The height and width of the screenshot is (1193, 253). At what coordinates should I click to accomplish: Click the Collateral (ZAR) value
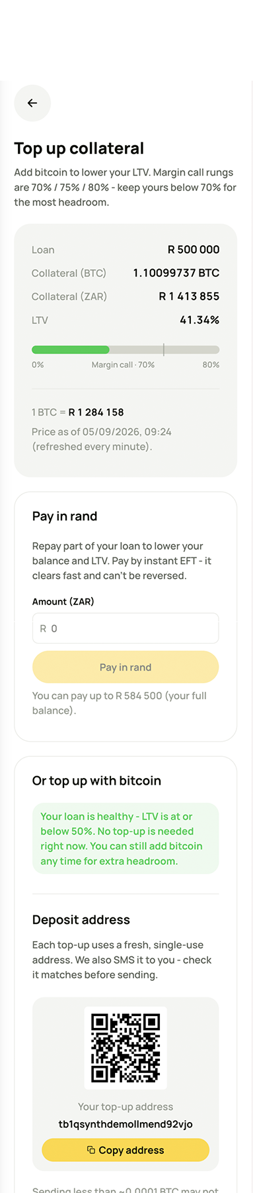click(189, 296)
